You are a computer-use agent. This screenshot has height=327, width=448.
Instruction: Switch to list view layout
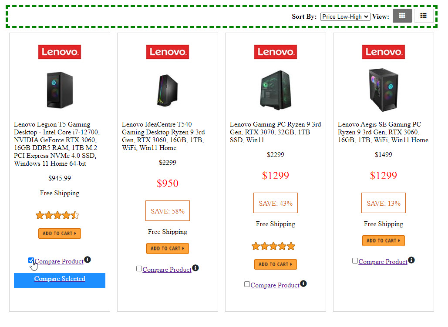click(x=423, y=16)
